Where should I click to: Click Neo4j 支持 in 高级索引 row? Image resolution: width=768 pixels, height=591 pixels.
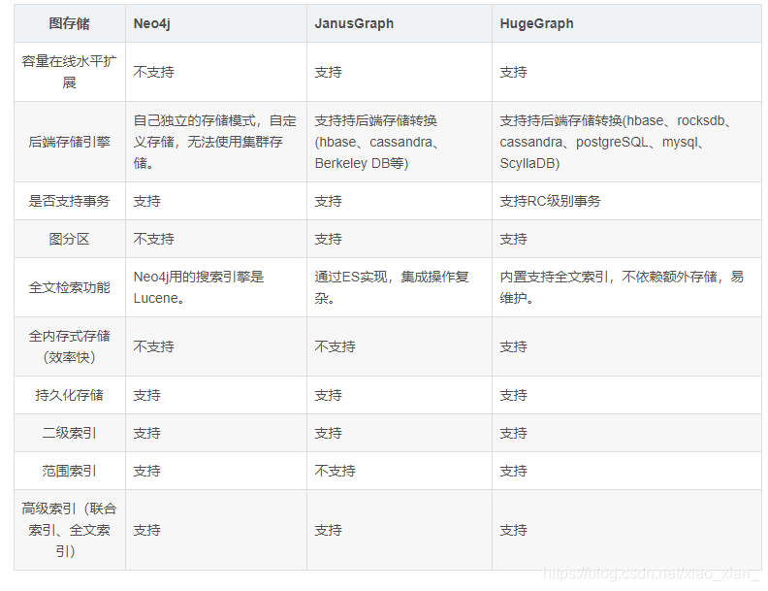(147, 530)
